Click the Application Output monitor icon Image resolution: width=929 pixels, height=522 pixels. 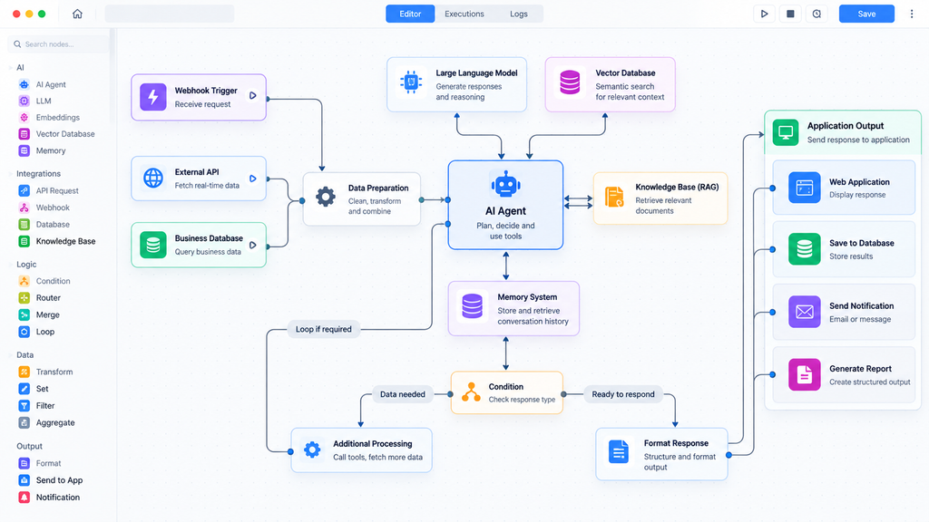click(x=786, y=131)
